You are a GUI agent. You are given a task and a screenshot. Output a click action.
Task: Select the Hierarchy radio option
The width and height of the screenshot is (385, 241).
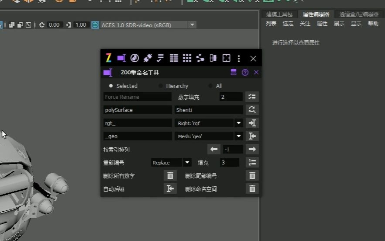[x=161, y=86]
